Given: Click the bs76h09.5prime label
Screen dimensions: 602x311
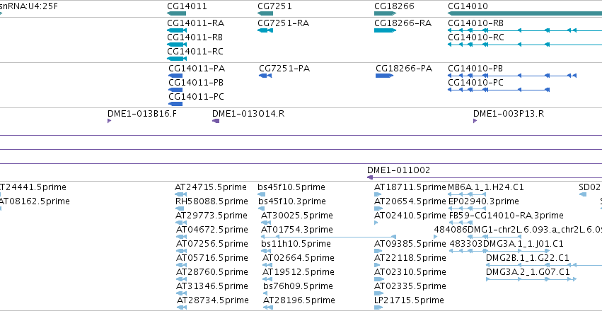Looking at the screenshot, I should 298,286.
